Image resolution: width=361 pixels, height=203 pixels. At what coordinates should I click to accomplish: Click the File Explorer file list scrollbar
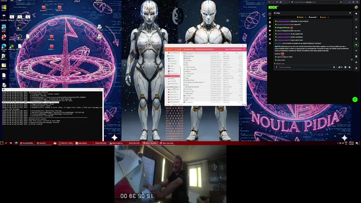[246, 94]
